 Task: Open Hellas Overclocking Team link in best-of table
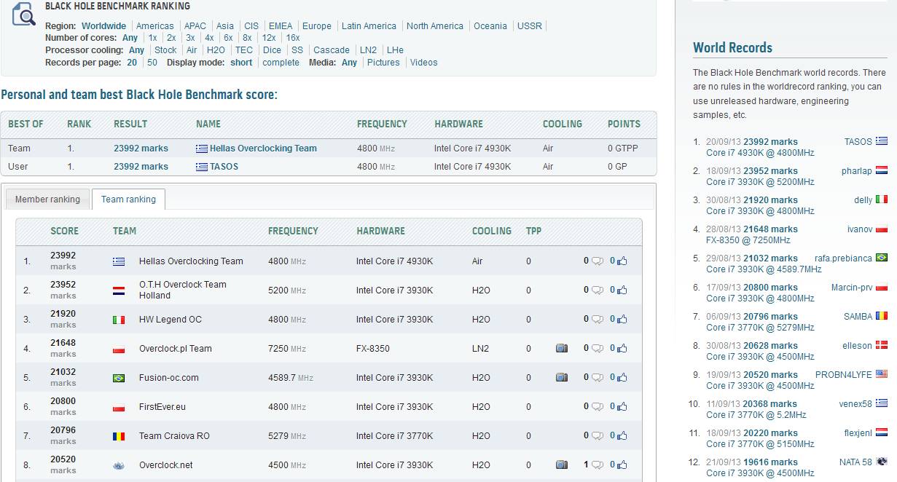click(263, 149)
